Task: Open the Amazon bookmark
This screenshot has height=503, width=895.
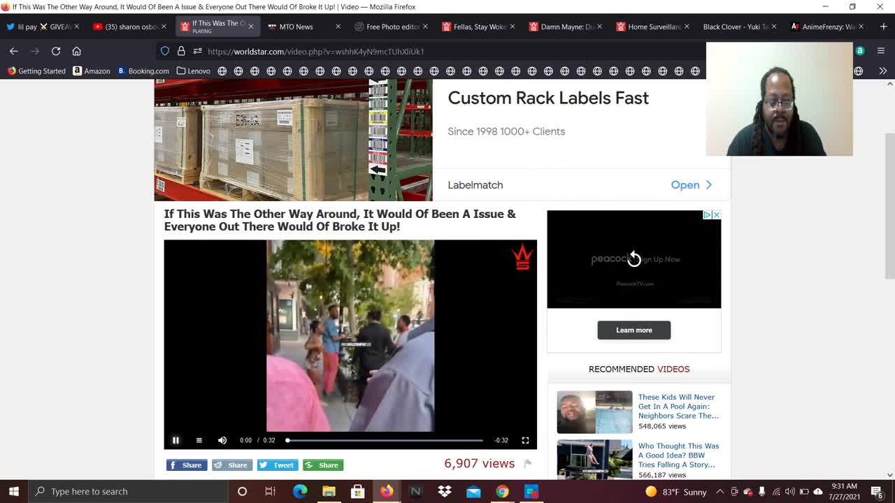Action: pyautogui.click(x=92, y=71)
